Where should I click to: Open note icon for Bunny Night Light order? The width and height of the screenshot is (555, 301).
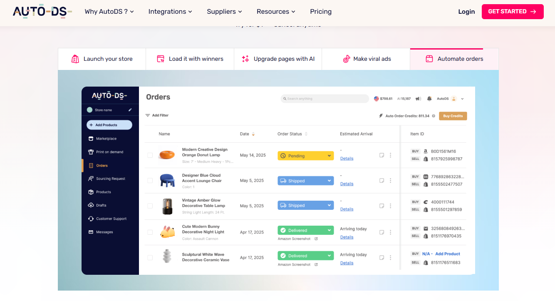[382, 232]
